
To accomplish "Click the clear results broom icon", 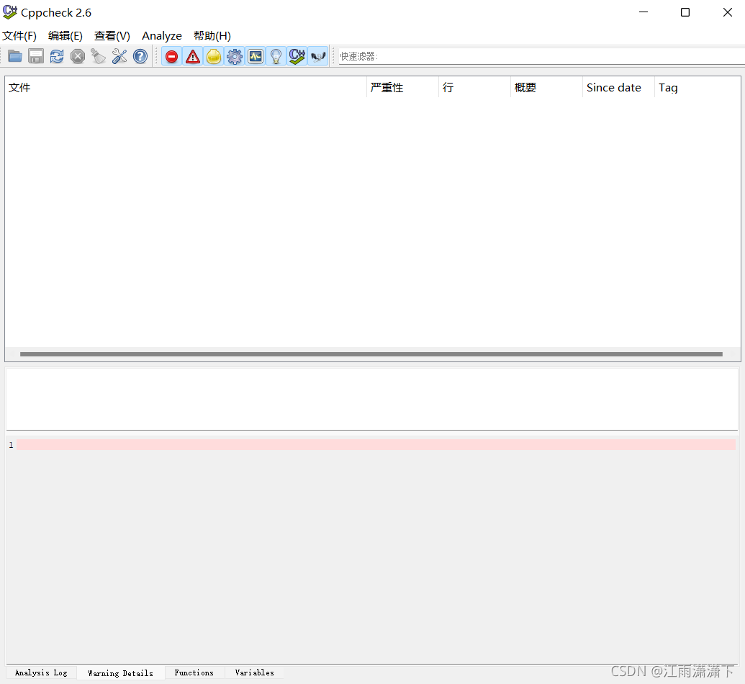I will pos(99,57).
